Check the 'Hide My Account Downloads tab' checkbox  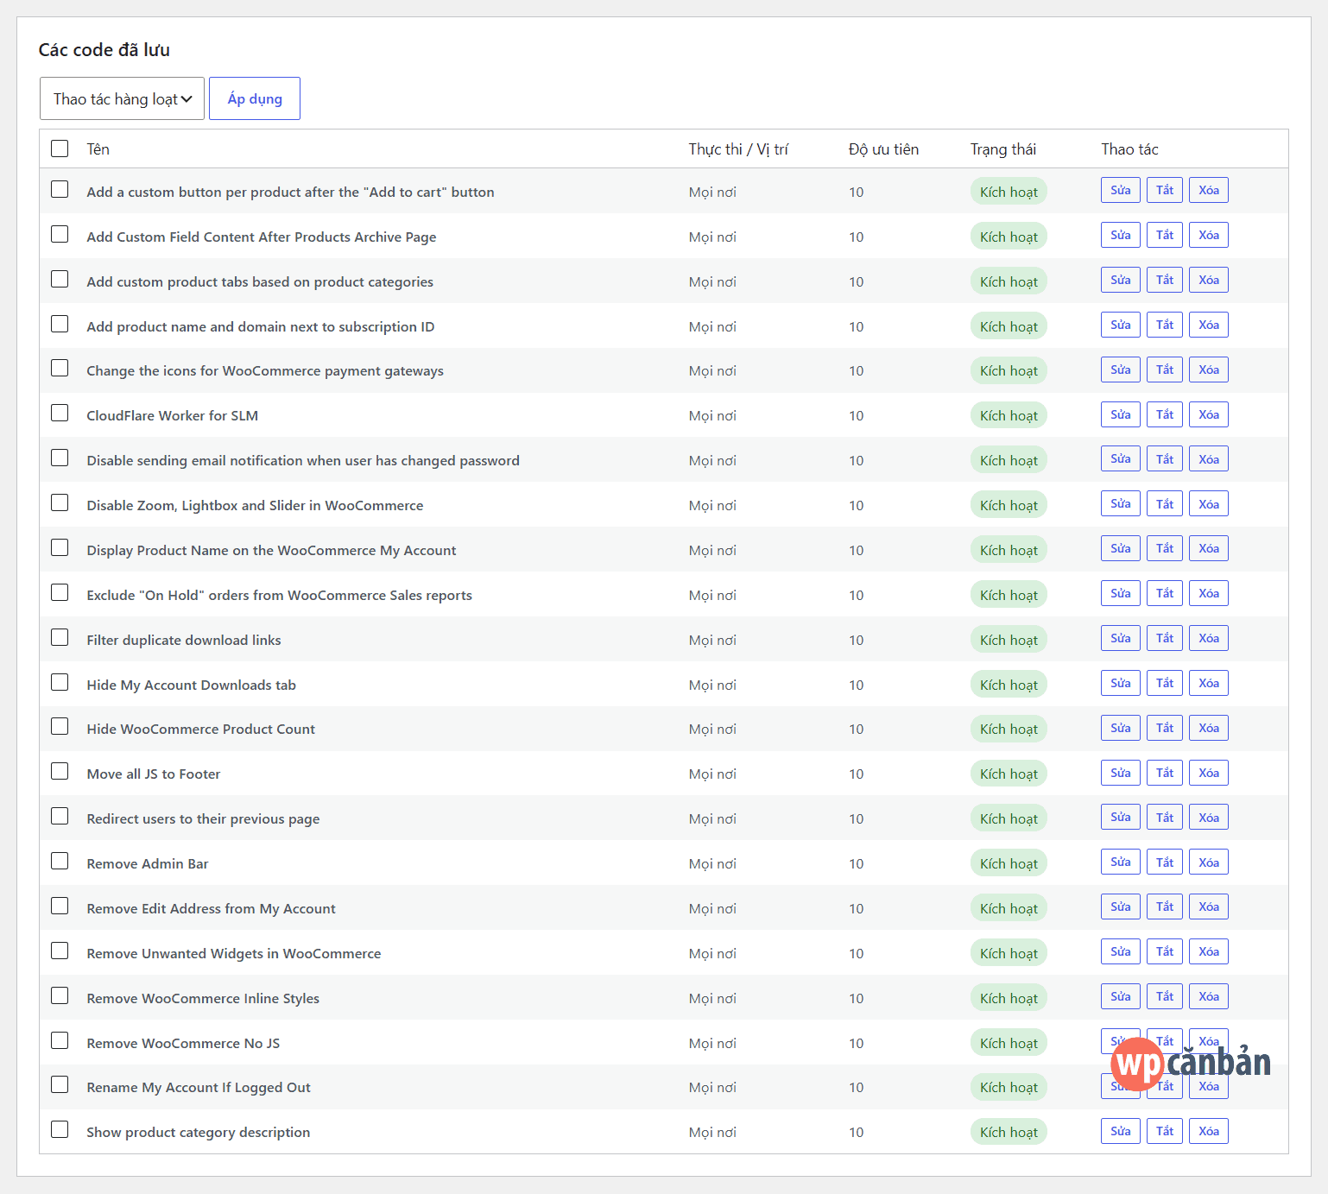click(60, 682)
